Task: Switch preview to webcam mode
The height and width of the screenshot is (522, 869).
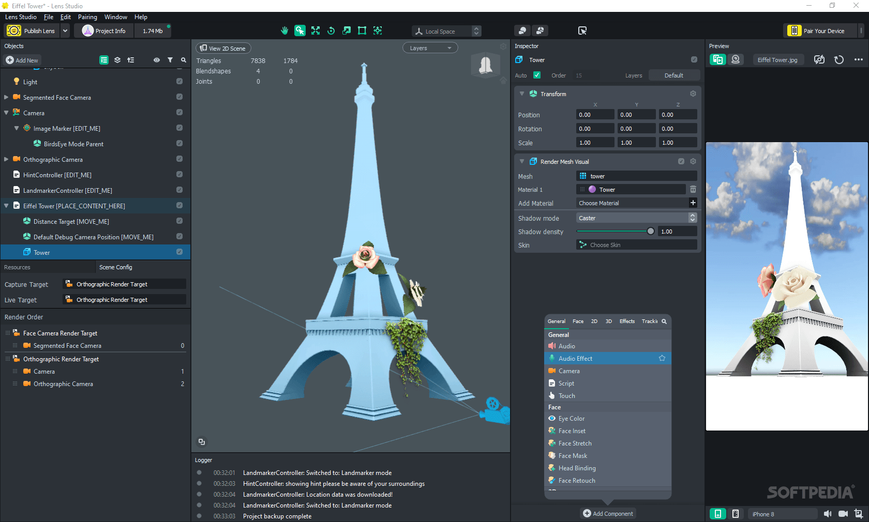Action: coord(736,59)
